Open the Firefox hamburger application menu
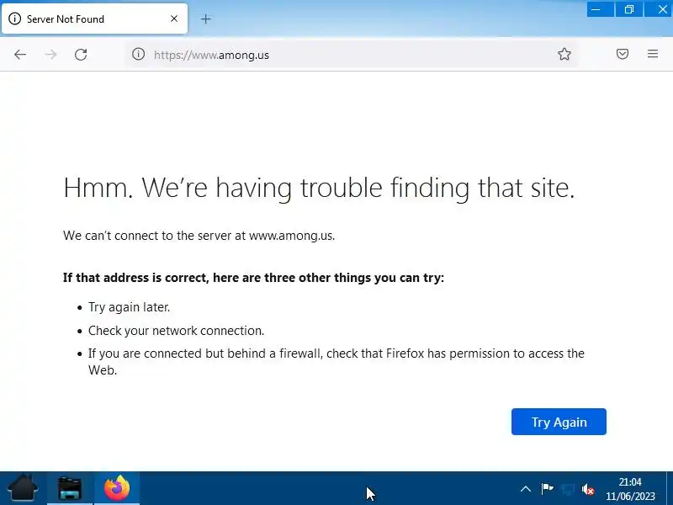This screenshot has height=505, width=673. coord(653,55)
